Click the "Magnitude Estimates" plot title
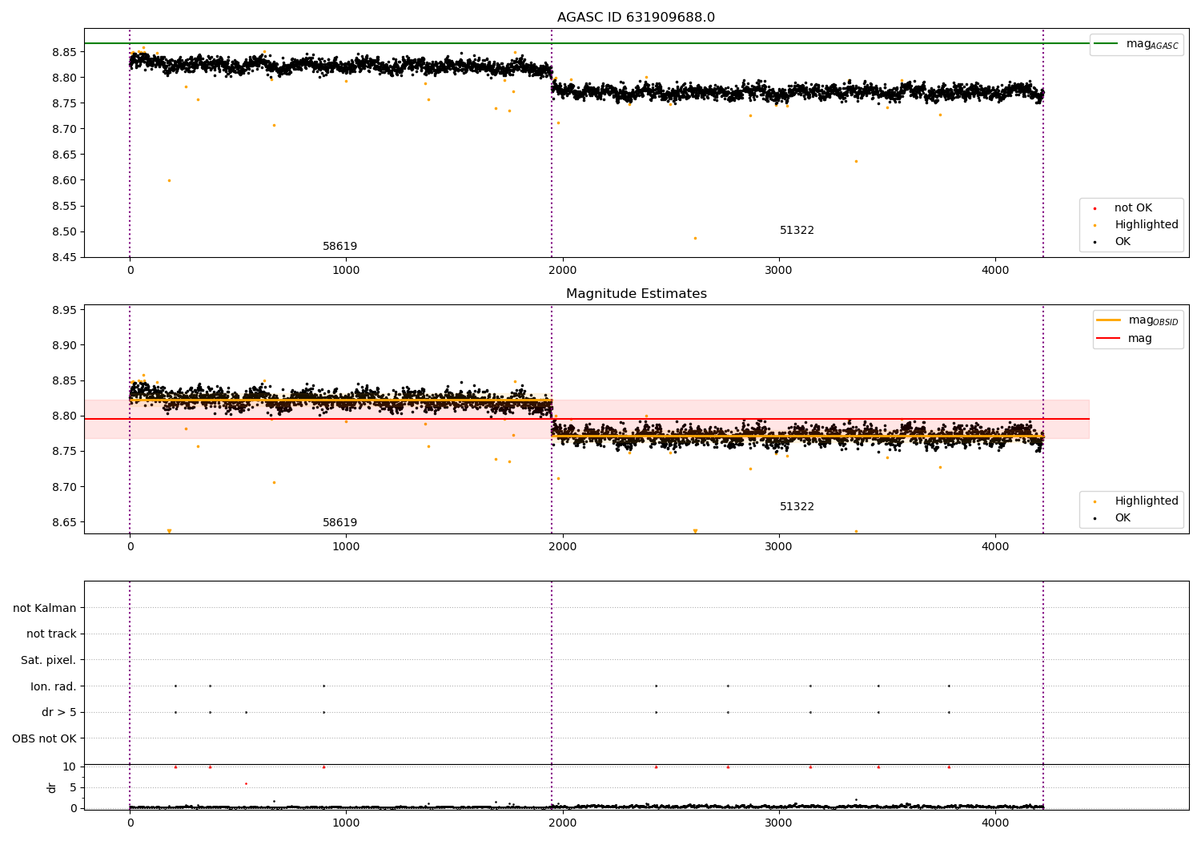The image size is (1201, 841). click(x=636, y=294)
